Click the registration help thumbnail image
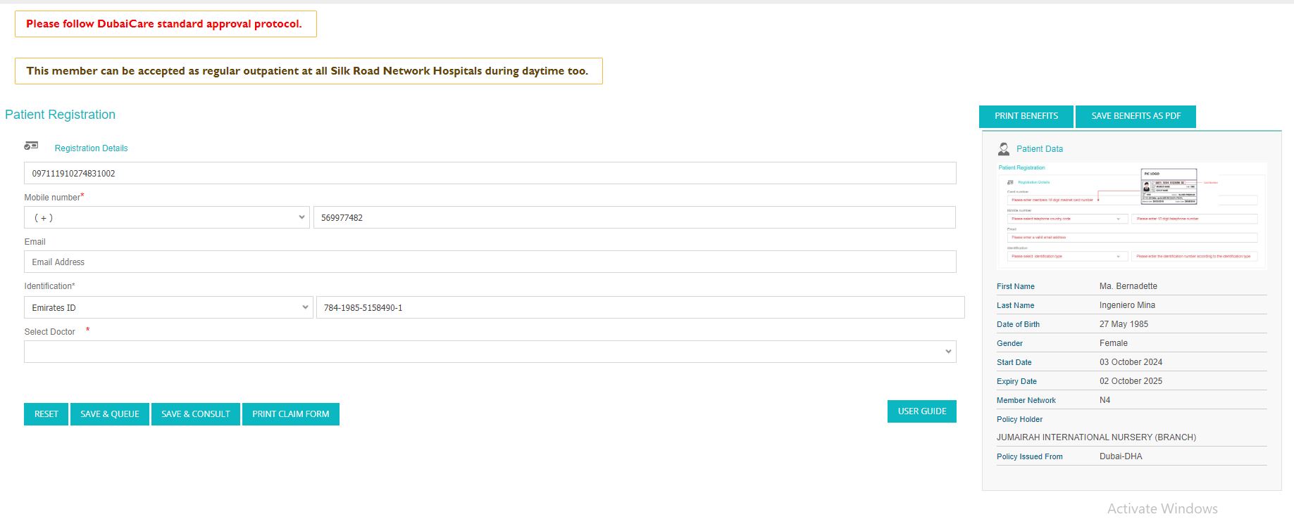Image resolution: width=1294 pixels, height=519 pixels. [x=1132, y=216]
